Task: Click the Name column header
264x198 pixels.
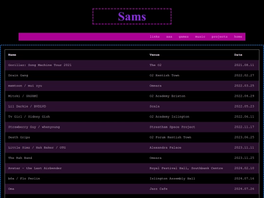Action: 12,55
